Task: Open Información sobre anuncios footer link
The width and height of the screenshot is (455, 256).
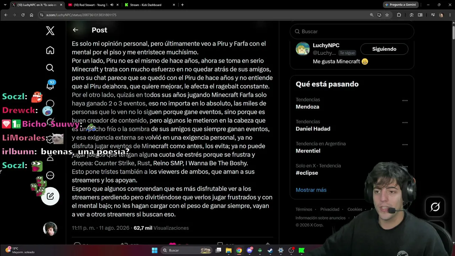Action: (x=320, y=218)
